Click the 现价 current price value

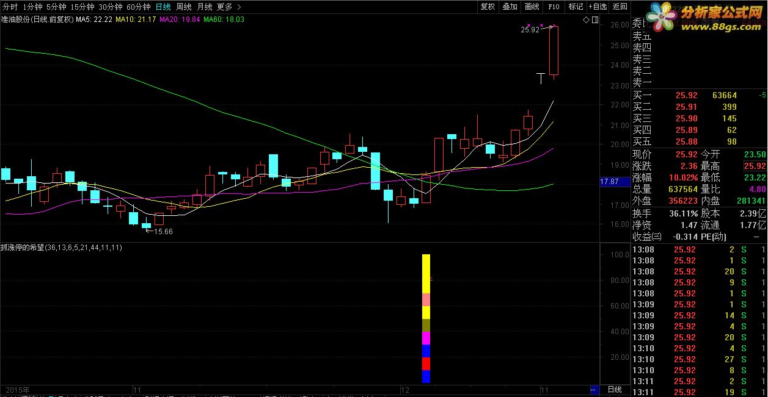tap(687, 154)
